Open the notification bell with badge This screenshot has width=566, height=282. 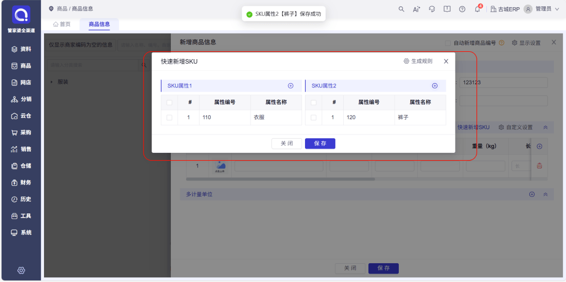pos(477,9)
